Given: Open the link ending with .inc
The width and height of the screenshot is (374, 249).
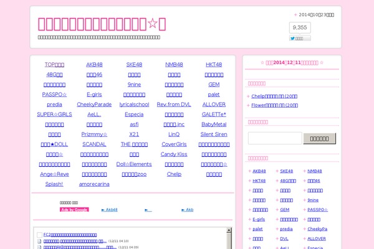Looking at the screenshot, I should coord(174,125).
